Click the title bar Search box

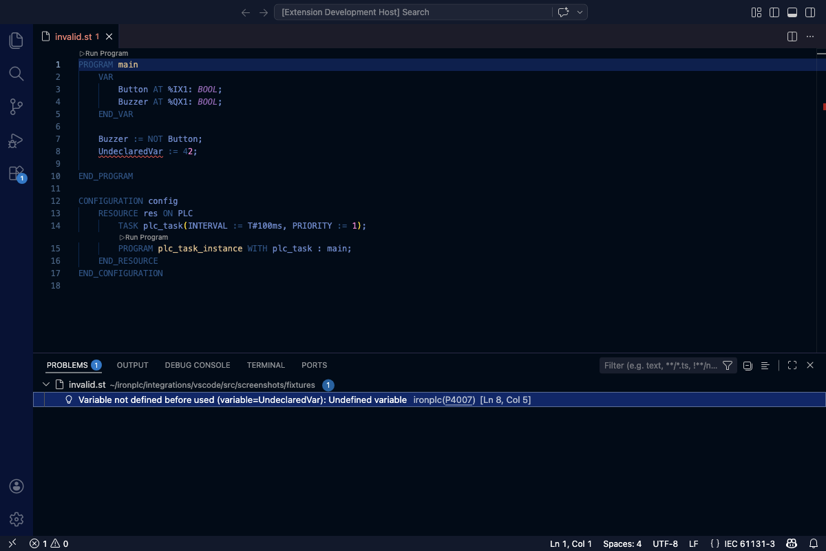coord(413,12)
